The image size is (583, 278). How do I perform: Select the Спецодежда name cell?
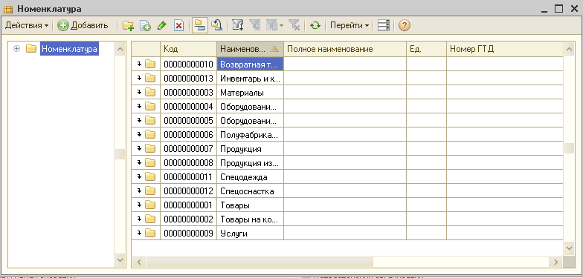250,176
